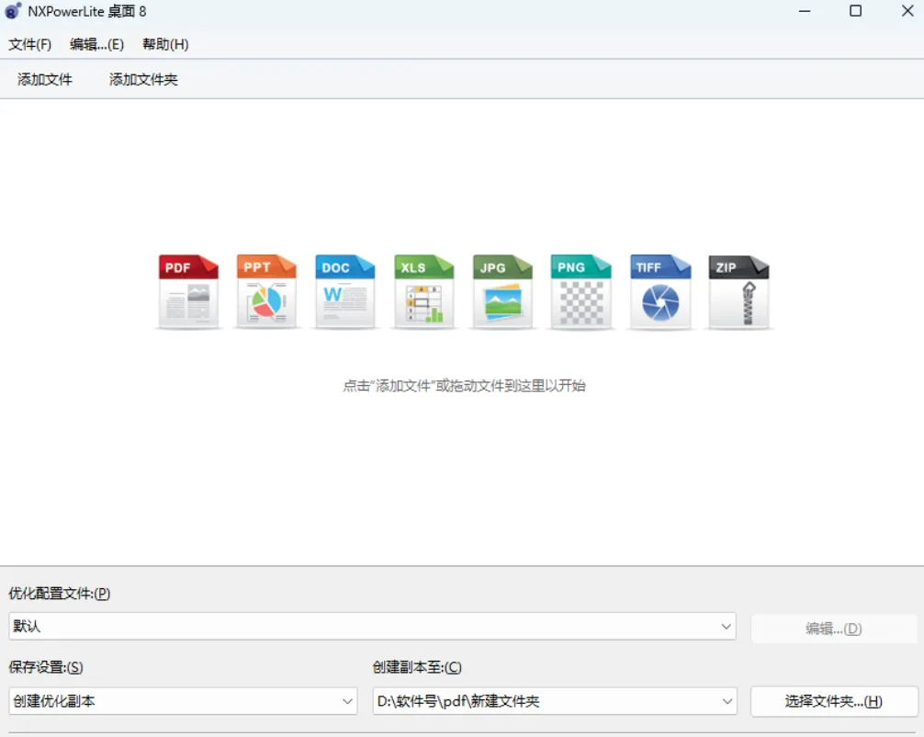Image resolution: width=924 pixels, height=737 pixels.
Task: Maximize the NXPowerLite window
Action: [856, 11]
